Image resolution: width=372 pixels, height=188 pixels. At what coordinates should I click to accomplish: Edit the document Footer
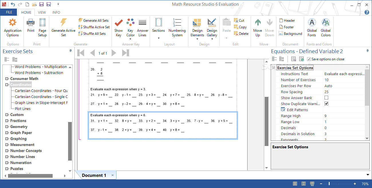tap(286, 27)
